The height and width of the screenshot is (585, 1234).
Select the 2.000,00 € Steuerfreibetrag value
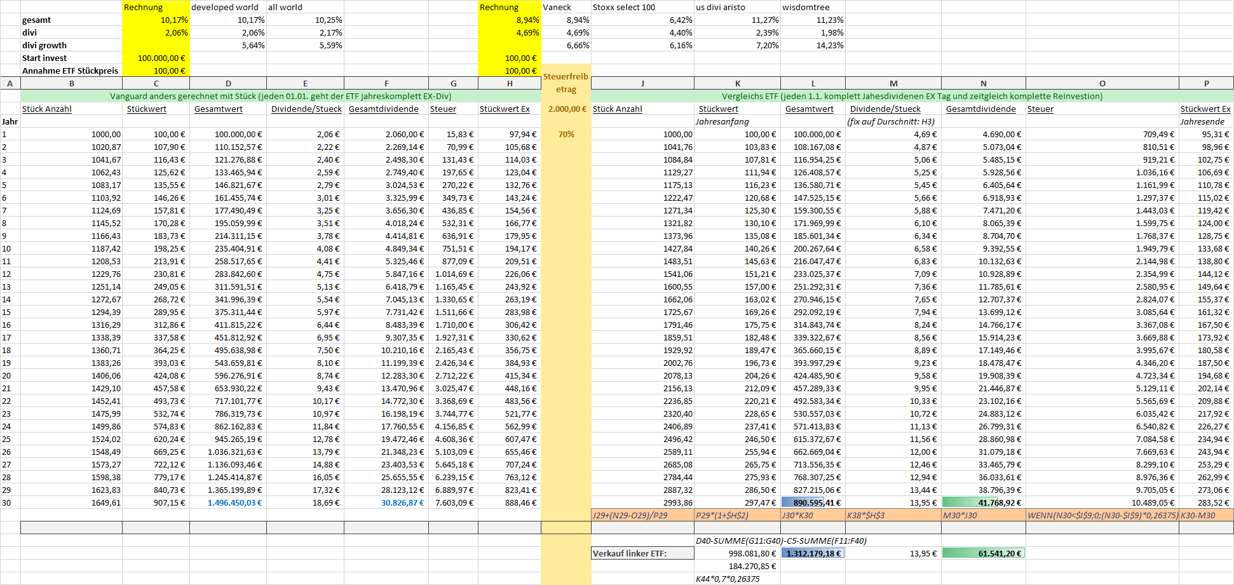[x=566, y=109]
